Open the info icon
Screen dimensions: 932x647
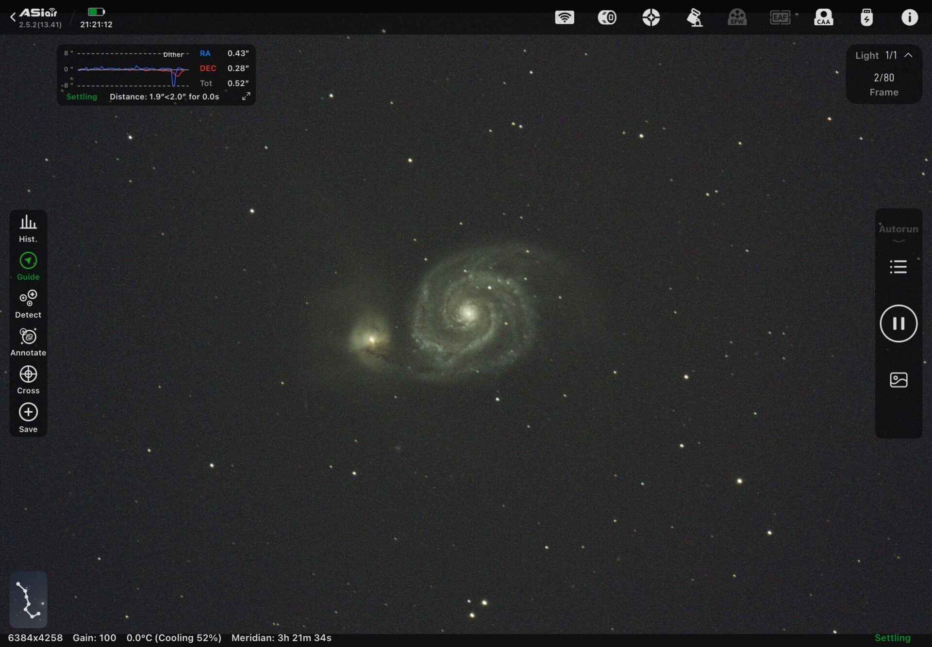point(910,17)
